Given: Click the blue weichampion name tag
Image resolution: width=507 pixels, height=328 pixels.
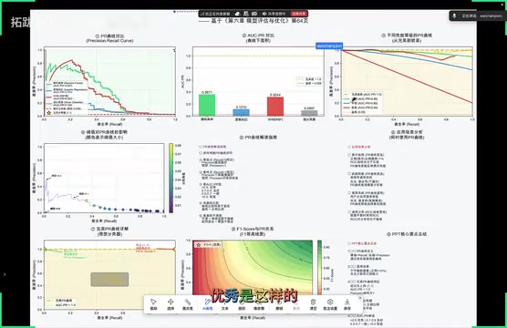Looking at the screenshot, I should pyautogui.click(x=329, y=46).
